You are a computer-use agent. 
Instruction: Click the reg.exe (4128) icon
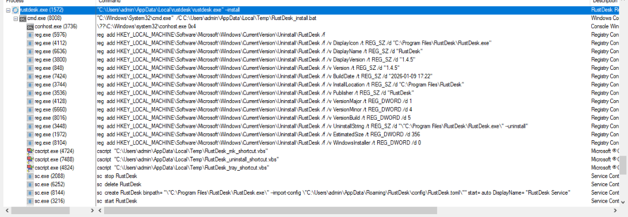pos(30,101)
